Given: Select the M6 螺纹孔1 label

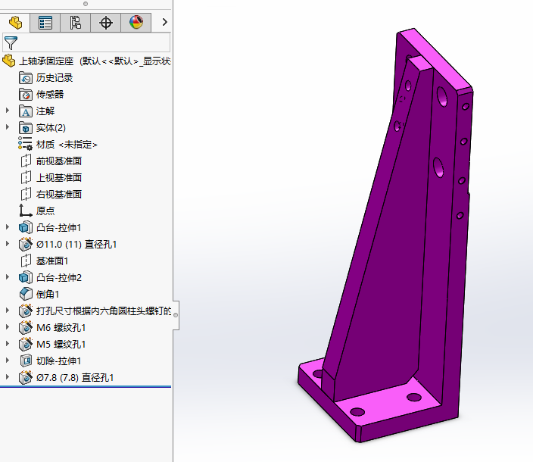Looking at the screenshot, I should pyautogui.click(x=61, y=327).
